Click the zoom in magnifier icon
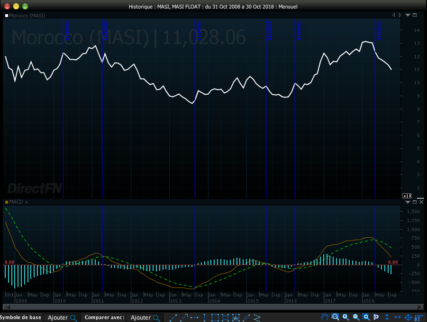Screen dimensions: 427x322 (345, 317)
